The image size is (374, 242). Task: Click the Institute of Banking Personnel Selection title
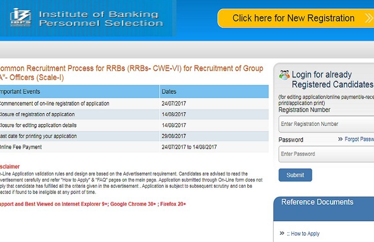point(101,18)
